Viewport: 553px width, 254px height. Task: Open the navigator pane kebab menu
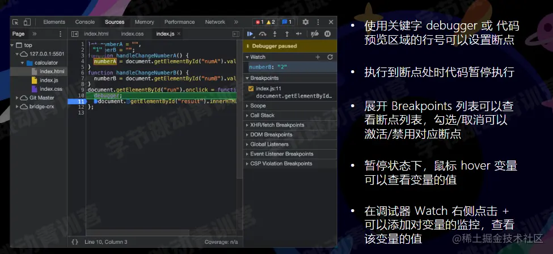60,34
